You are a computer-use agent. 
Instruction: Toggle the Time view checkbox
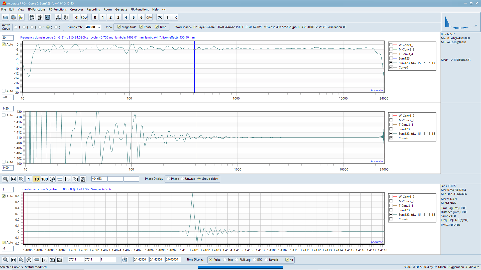click(157, 27)
